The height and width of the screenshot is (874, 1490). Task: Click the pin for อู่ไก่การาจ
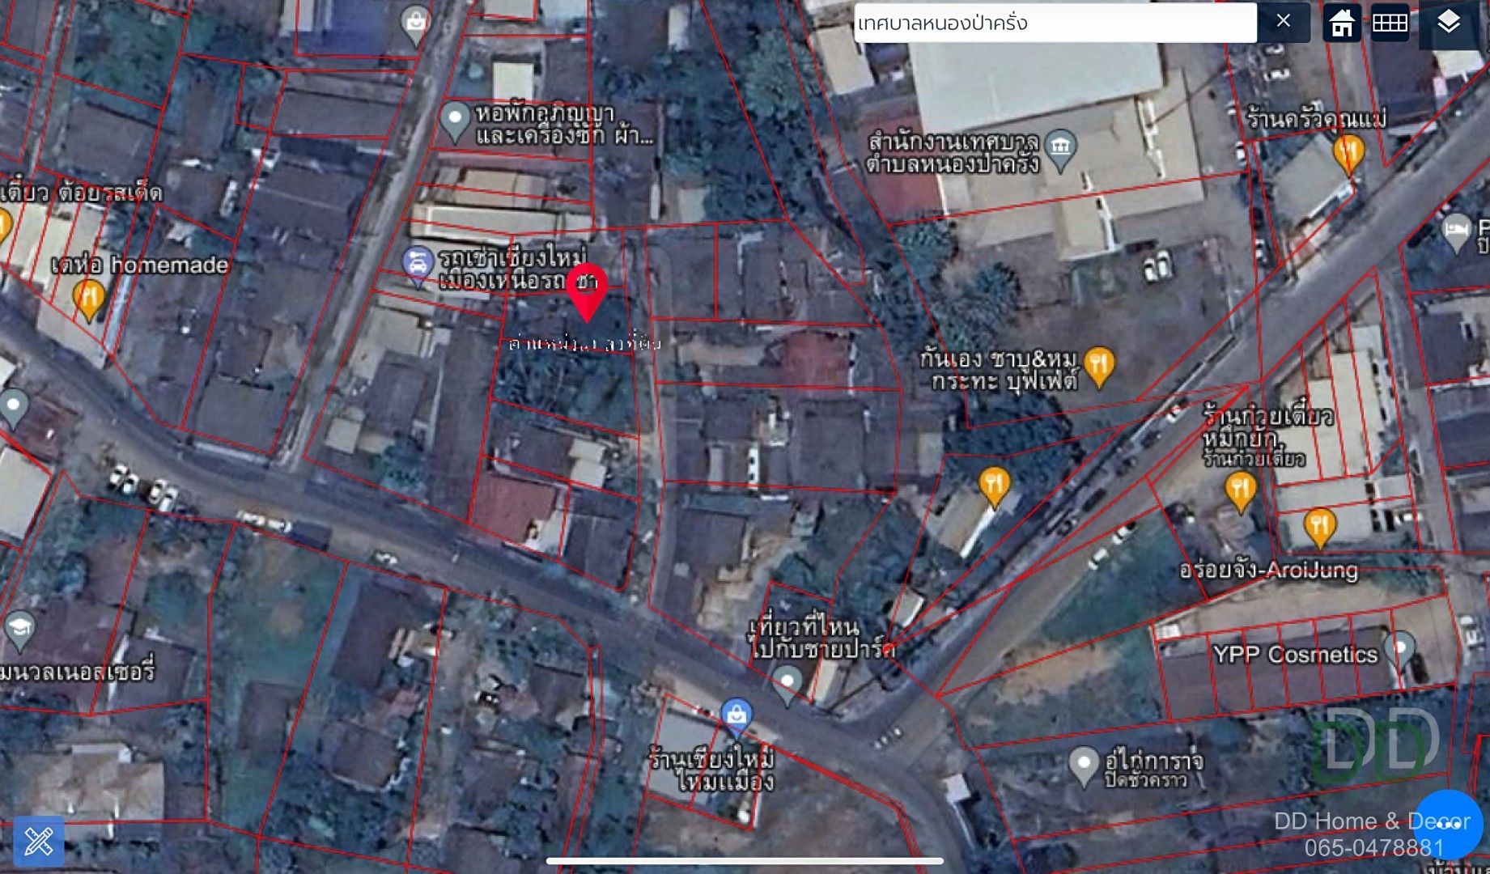coord(1084,765)
